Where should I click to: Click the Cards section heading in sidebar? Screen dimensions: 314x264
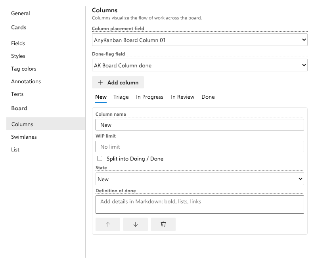point(19,27)
